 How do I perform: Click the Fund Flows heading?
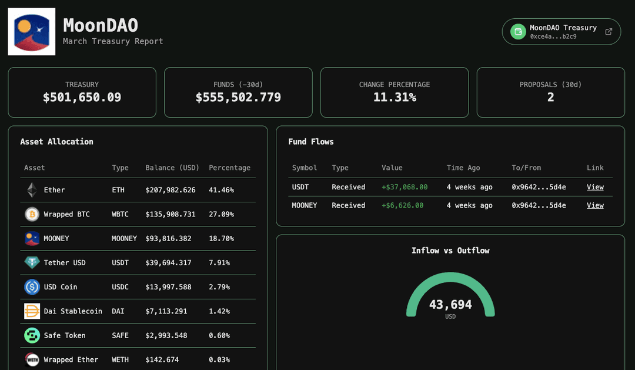tap(311, 141)
